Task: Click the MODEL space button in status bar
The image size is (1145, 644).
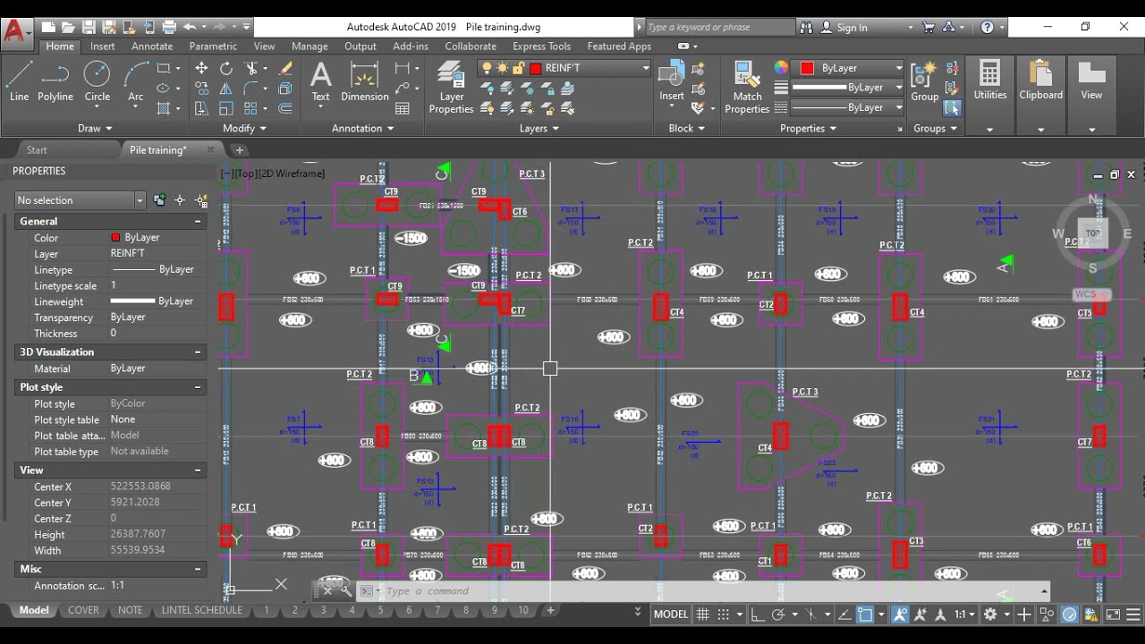Action: (x=671, y=614)
